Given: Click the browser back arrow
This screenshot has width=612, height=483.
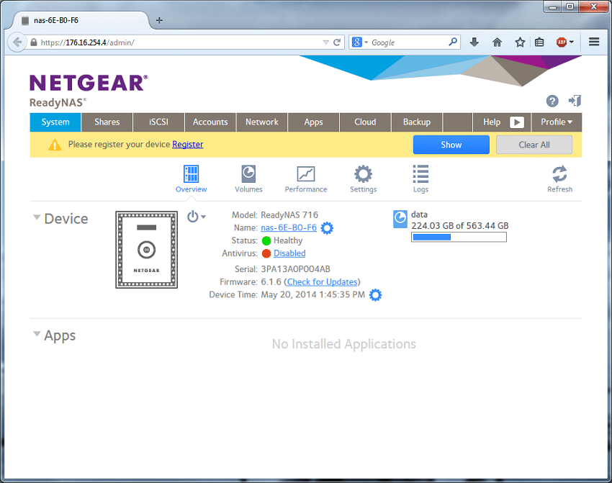Looking at the screenshot, I should point(17,42).
